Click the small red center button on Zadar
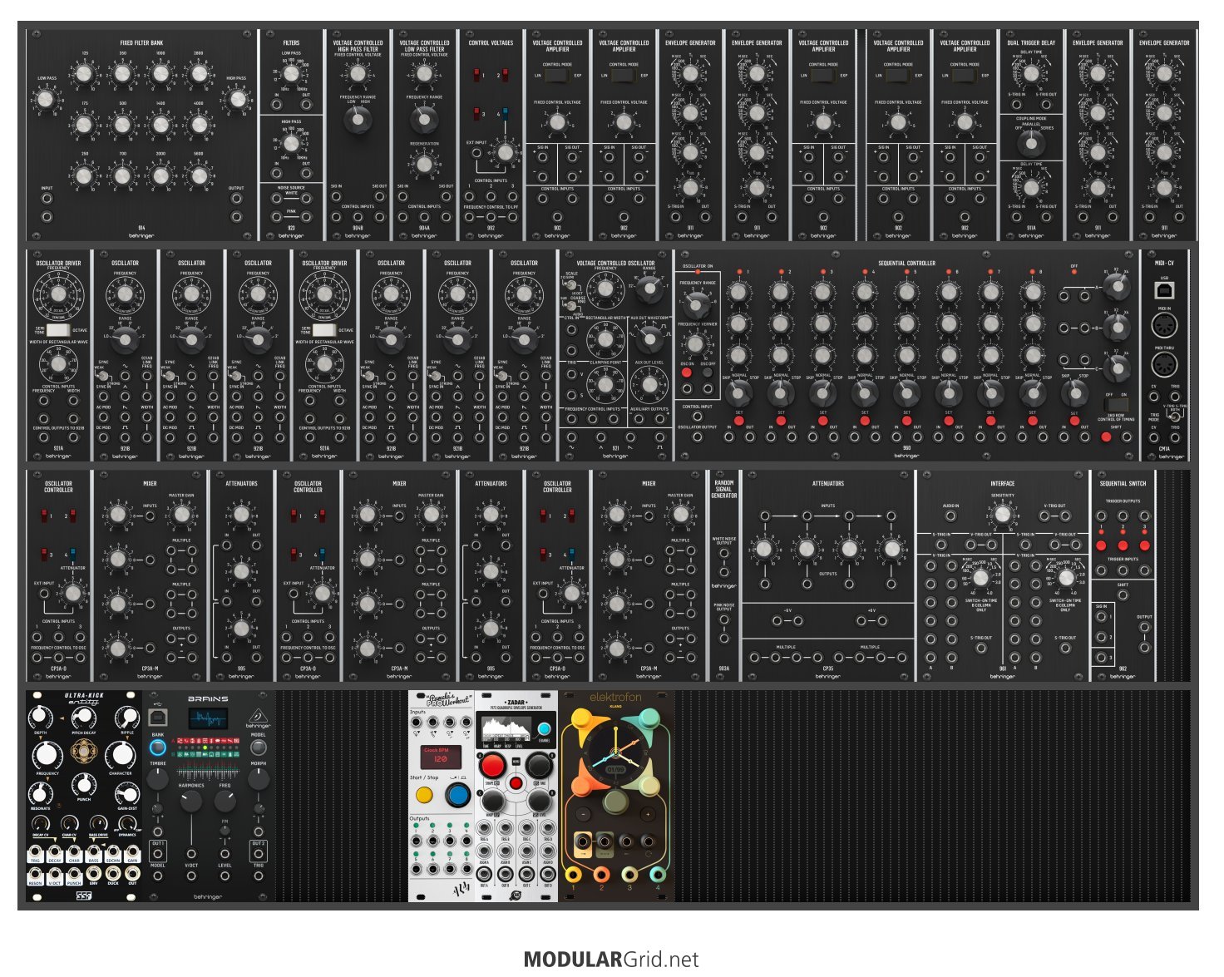1224x977 pixels. 516,783
